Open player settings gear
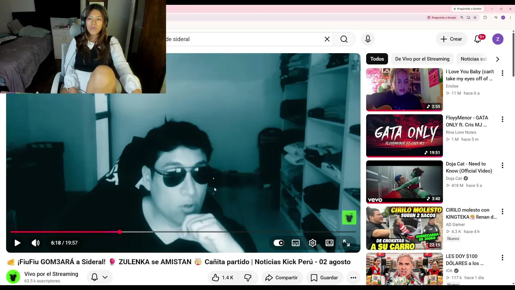515x290 pixels. [313, 243]
